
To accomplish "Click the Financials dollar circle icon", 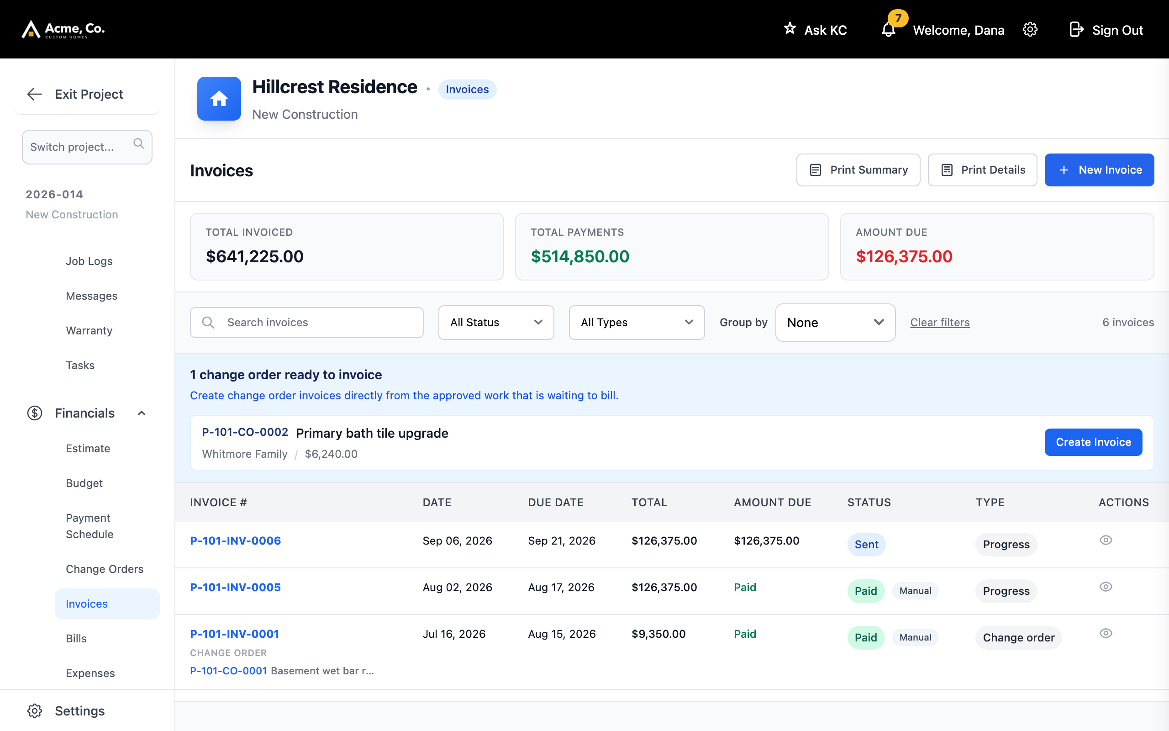I will tap(34, 413).
